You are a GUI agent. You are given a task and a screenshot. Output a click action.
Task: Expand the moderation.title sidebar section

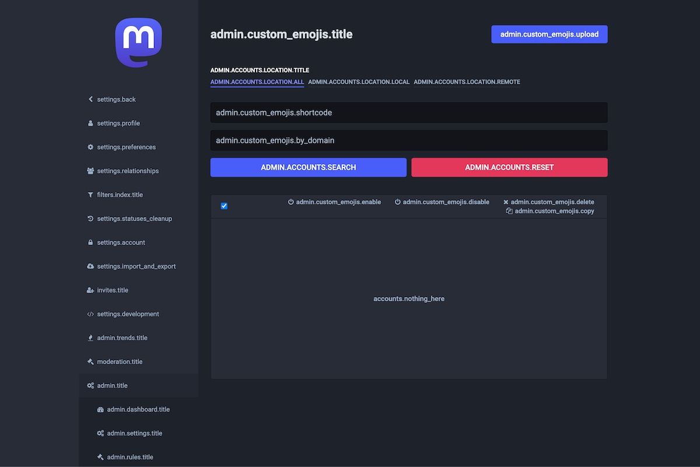[x=120, y=361]
